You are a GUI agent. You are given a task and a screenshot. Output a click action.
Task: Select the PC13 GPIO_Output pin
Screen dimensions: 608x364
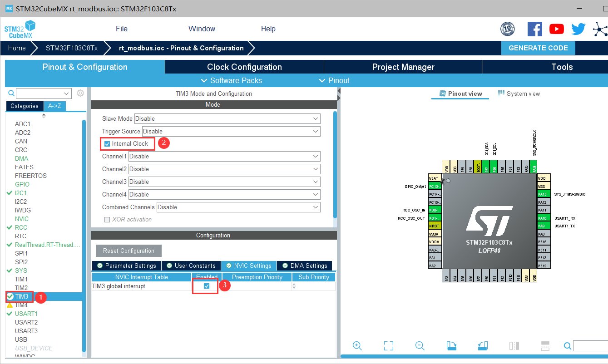pyautogui.click(x=435, y=187)
